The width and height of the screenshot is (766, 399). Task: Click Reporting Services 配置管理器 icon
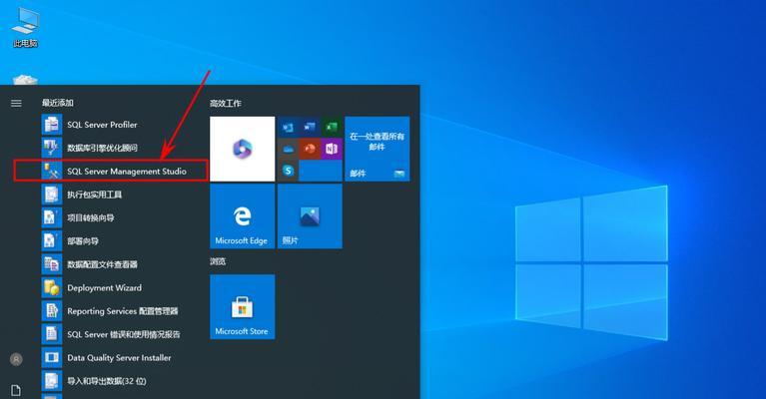click(52, 310)
